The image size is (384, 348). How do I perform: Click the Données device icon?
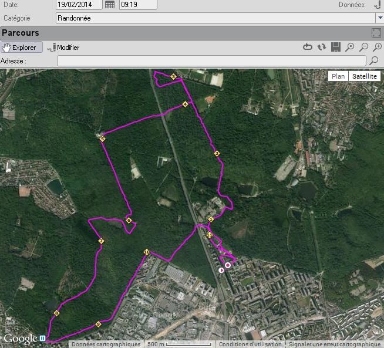tap(377, 5)
